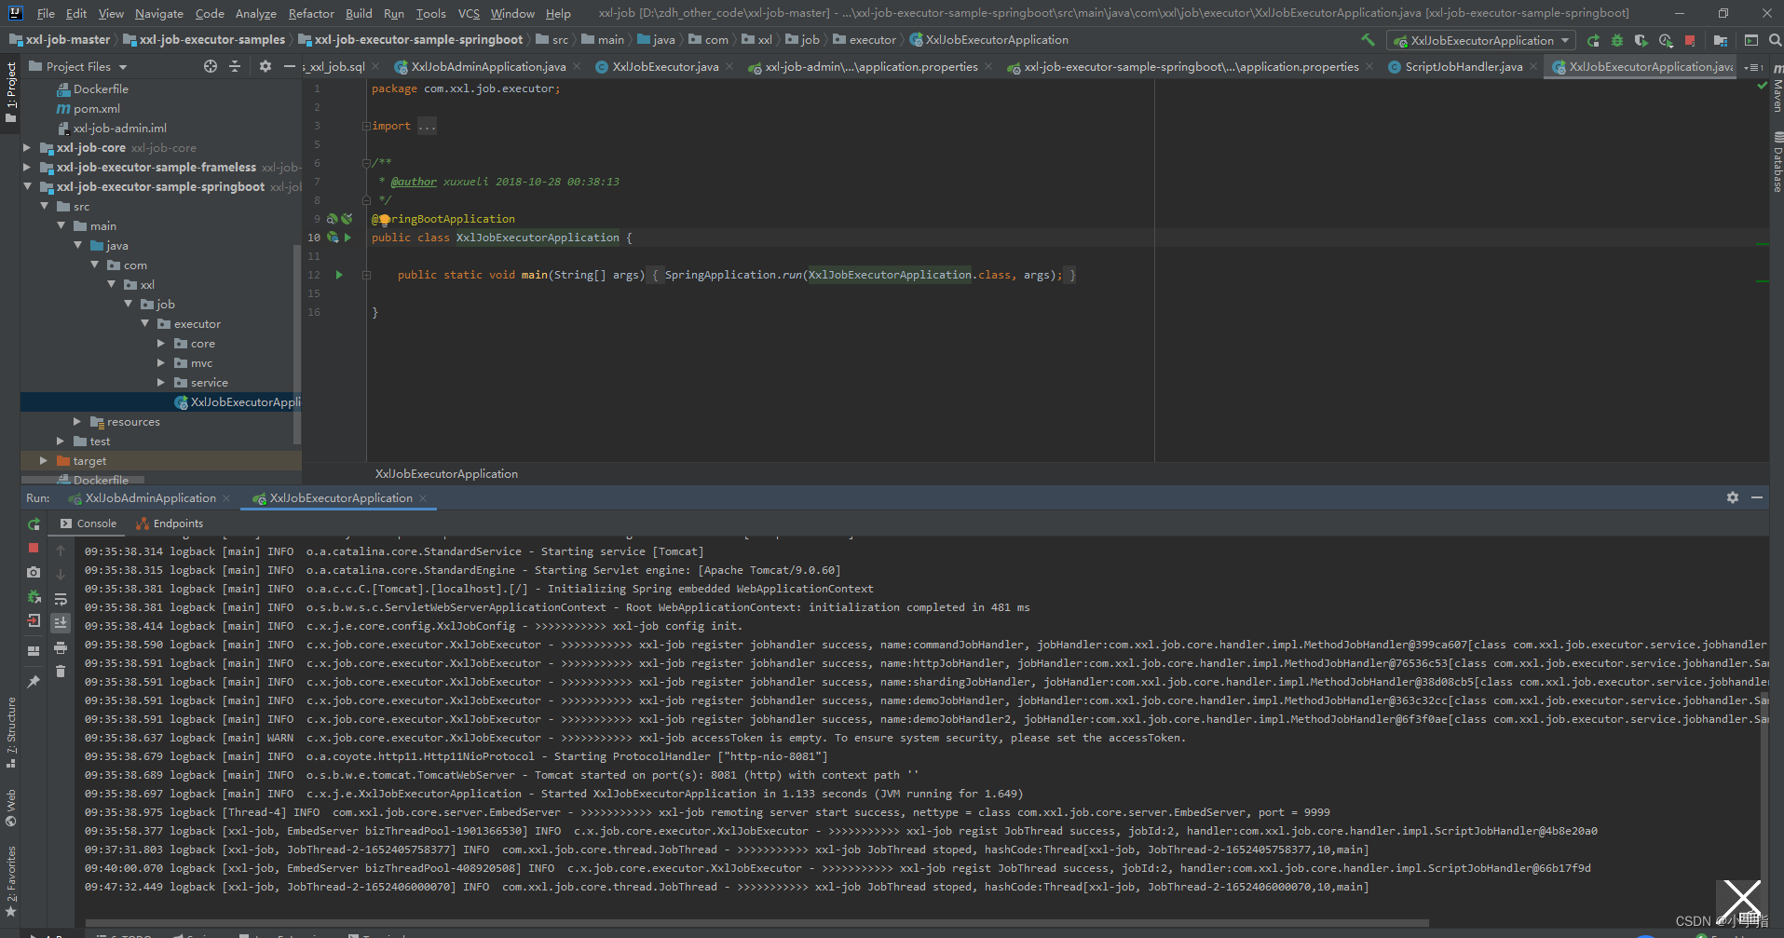Pin the Run tab with the pin icon
1784x938 pixels.
point(34,682)
